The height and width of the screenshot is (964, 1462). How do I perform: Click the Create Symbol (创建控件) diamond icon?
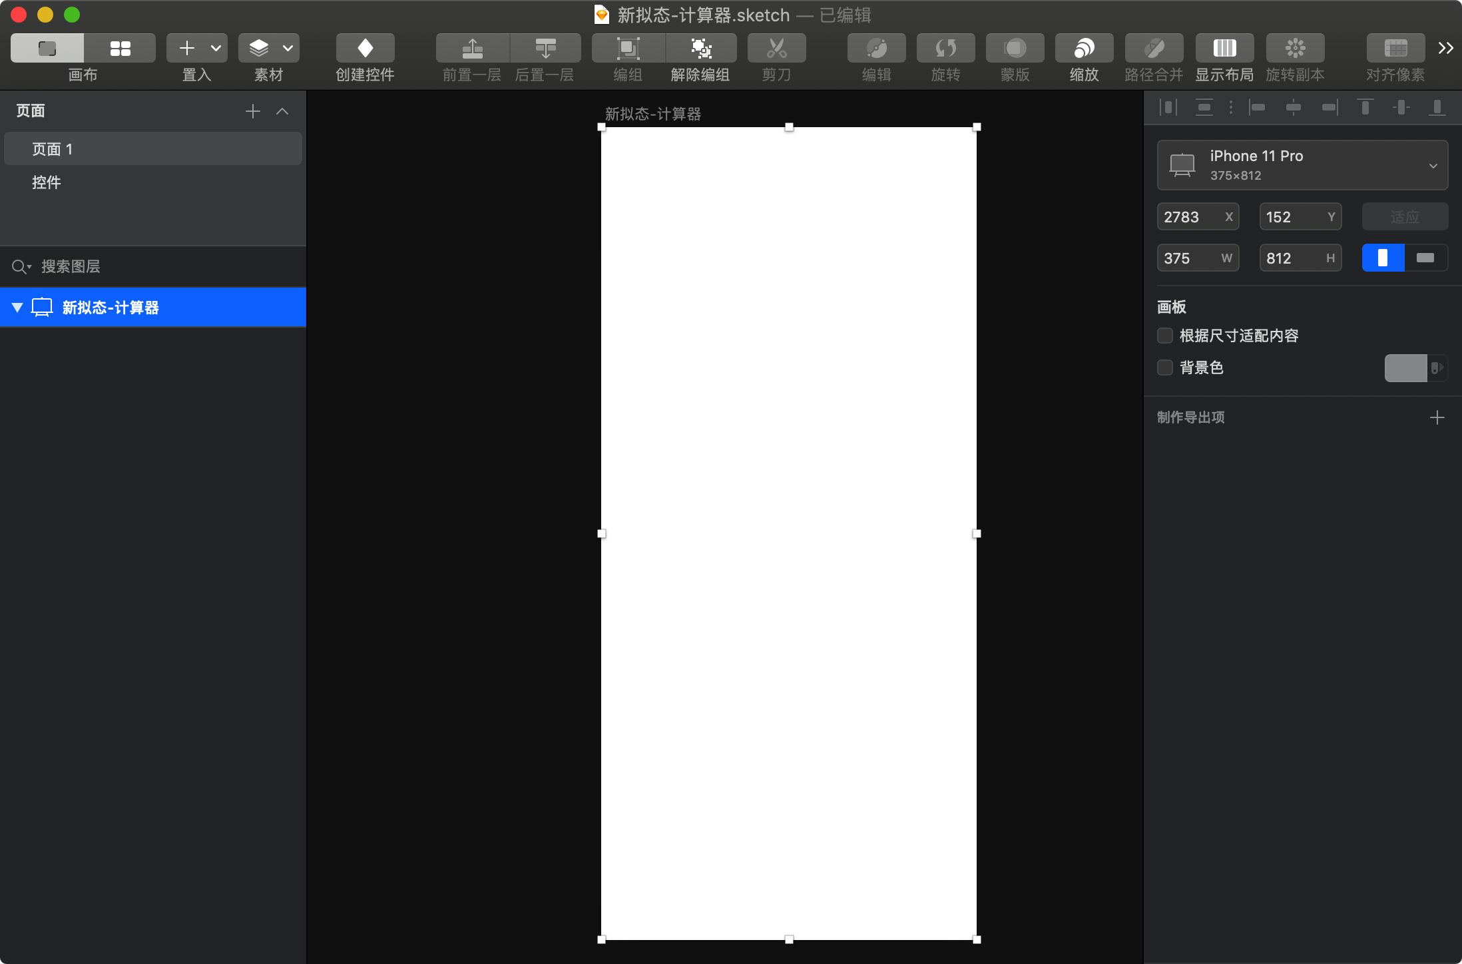point(365,48)
